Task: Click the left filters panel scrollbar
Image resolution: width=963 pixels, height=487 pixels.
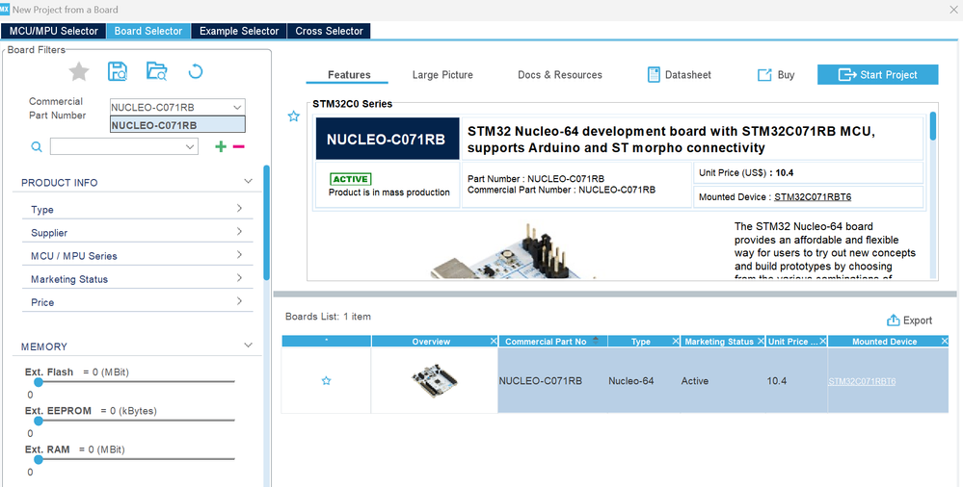Action: click(267, 222)
